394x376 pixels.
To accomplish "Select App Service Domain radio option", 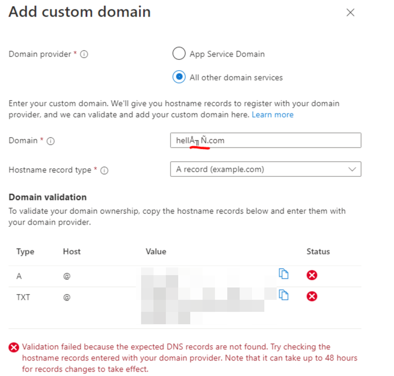I will click(179, 54).
